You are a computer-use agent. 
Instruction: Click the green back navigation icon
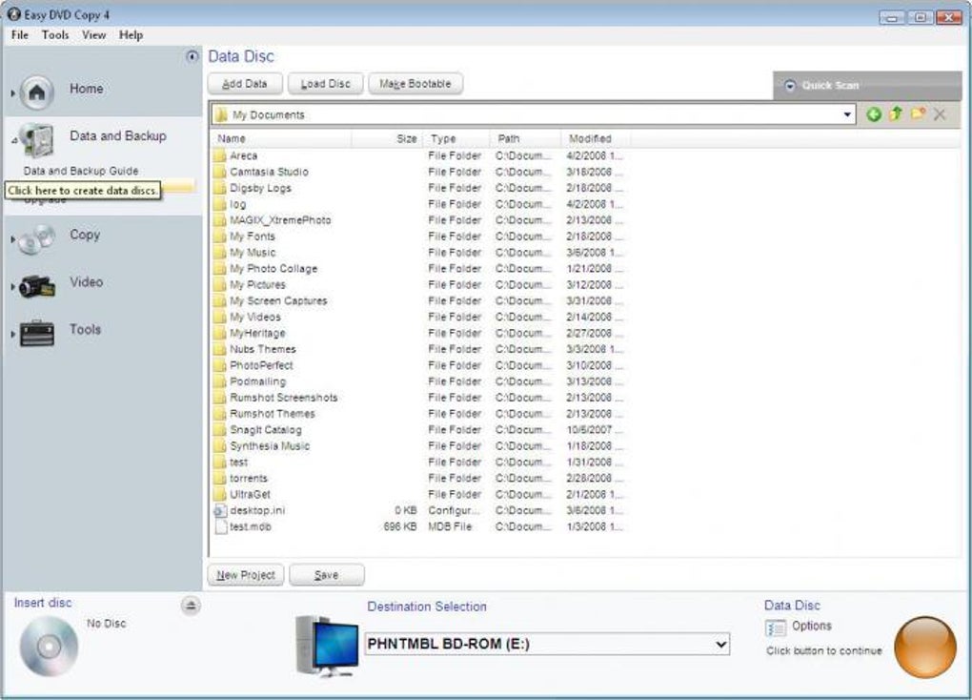pos(874,114)
